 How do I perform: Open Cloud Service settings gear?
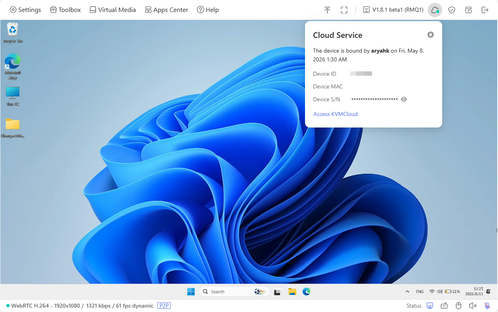(x=430, y=35)
